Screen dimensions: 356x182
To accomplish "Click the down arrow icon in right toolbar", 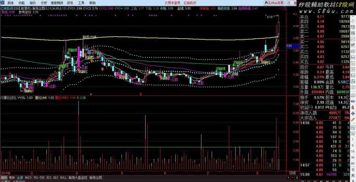I will pyautogui.click(x=353, y=21).
